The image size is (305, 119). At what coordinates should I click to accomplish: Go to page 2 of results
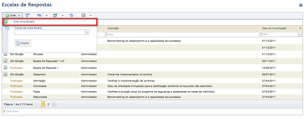tap(48, 104)
